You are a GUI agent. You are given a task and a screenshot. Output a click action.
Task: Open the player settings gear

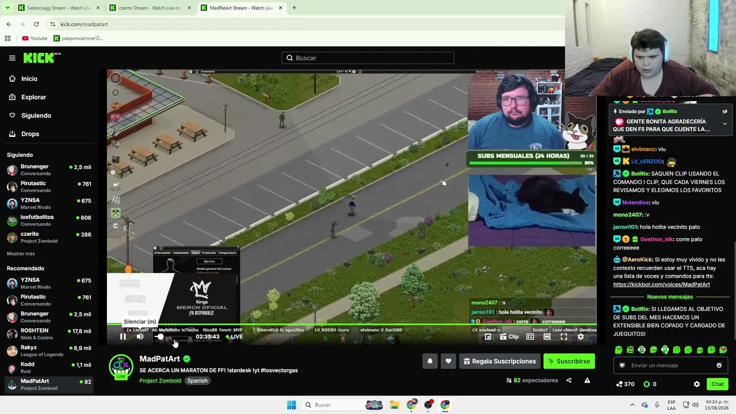click(x=580, y=337)
